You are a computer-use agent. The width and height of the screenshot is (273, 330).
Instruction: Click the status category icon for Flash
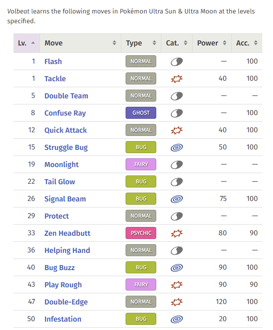177,61
